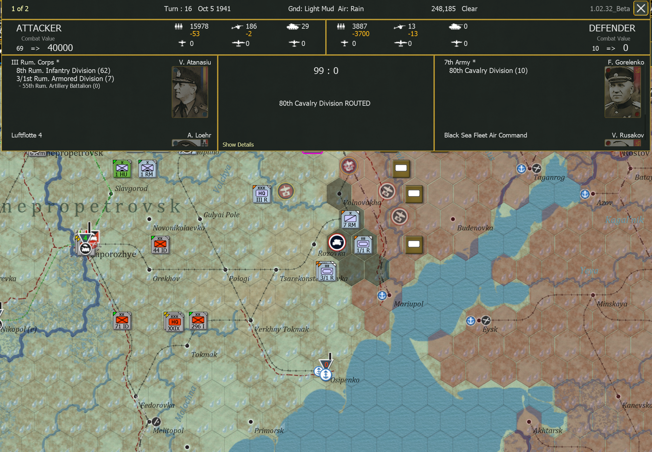Click the Eysk port anchor icon

point(470,321)
